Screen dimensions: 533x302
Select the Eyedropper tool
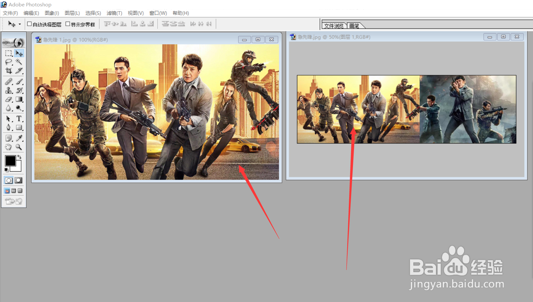pos(19,138)
